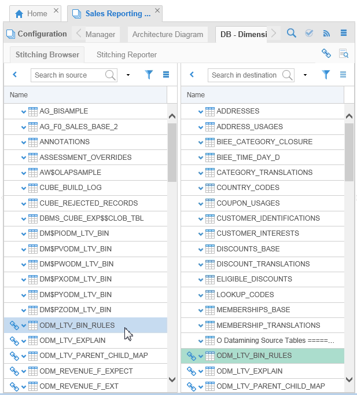The height and width of the screenshot is (395, 357).
Task: Click the validate checkmark icon in toolbar
Action: pos(309,33)
